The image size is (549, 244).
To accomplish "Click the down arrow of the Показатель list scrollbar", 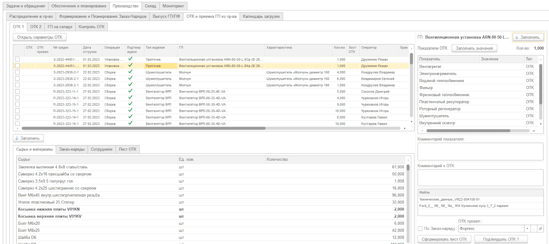I will (541, 124).
